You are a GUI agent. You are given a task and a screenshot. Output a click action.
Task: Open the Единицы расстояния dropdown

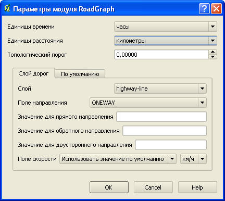tap(166, 41)
